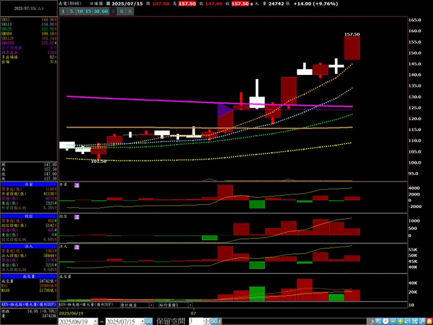Click the 157.50 high price label on chart
The width and height of the screenshot is (433, 325).
352,35
